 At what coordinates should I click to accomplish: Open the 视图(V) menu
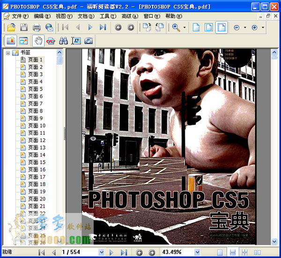(64, 16)
